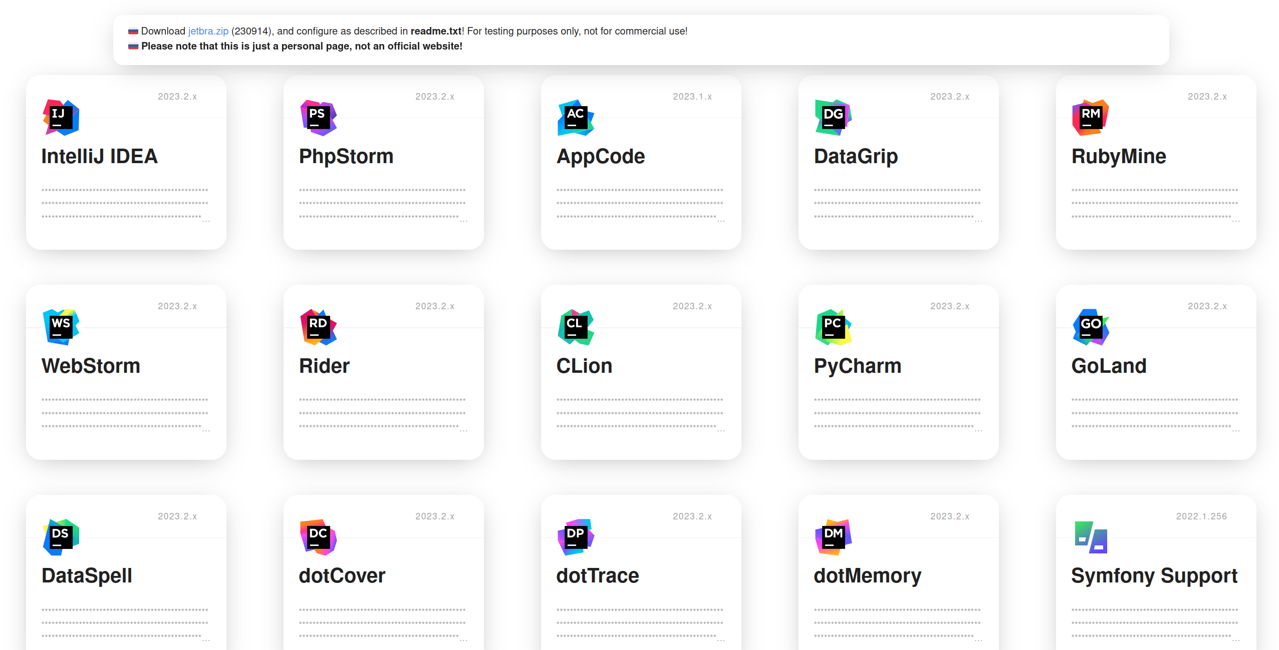Click the CLion CL logo icon
Viewport: 1279px width, 650px height.
[x=576, y=327]
